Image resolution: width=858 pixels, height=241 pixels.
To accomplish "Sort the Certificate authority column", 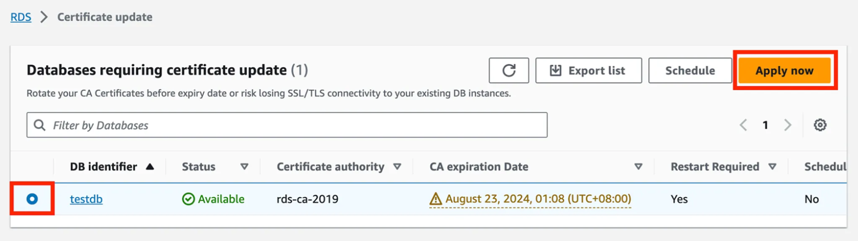I will click(397, 167).
